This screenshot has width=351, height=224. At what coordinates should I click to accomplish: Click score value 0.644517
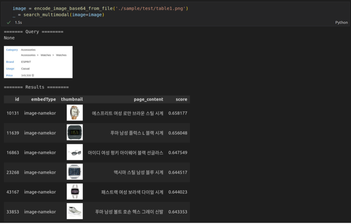[x=178, y=172]
